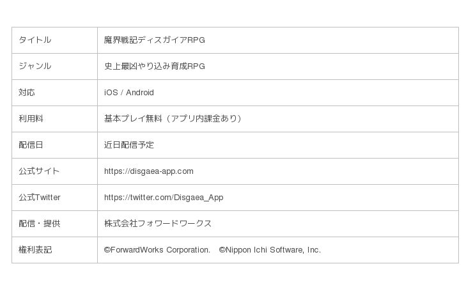Click the word iOS in platforms

coord(111,93)
